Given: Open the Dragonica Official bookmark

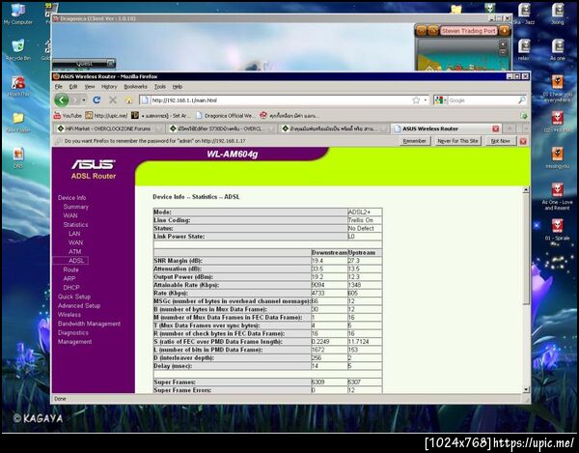Looking at the screenshot, I should coord(225,116).
